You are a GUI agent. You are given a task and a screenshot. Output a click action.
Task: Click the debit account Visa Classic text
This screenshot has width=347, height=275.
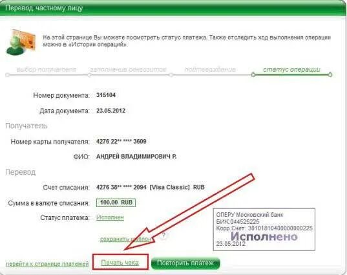[x=150, y=188]
